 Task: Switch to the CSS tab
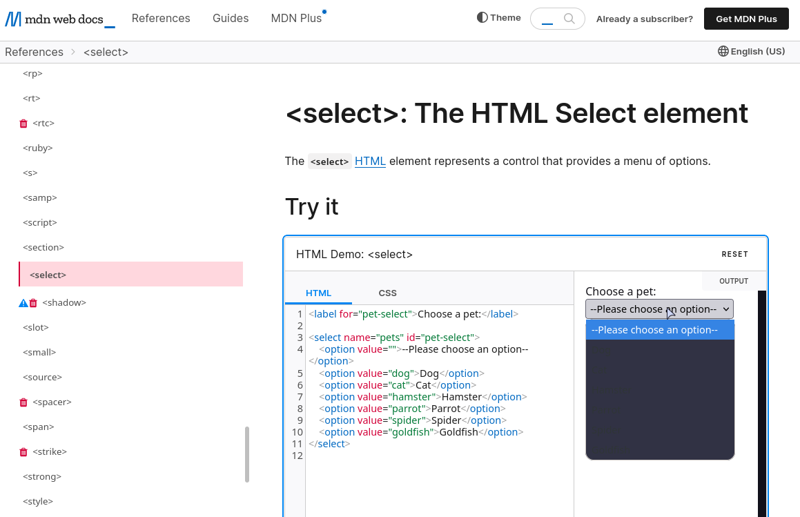pos(387,293)
